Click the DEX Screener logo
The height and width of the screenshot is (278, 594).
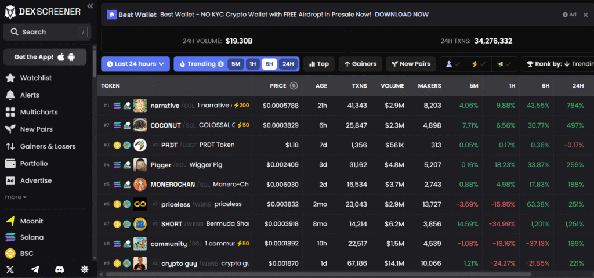pos(42,12)
